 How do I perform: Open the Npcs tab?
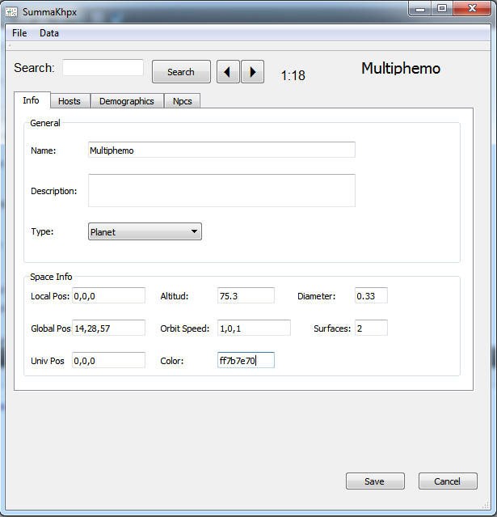click(x=182, y=101)
